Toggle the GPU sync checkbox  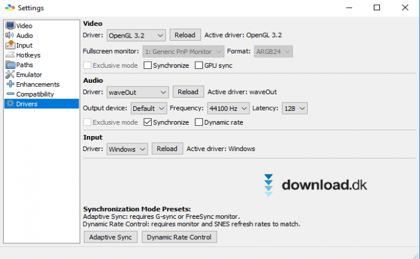tap(199, 65)
